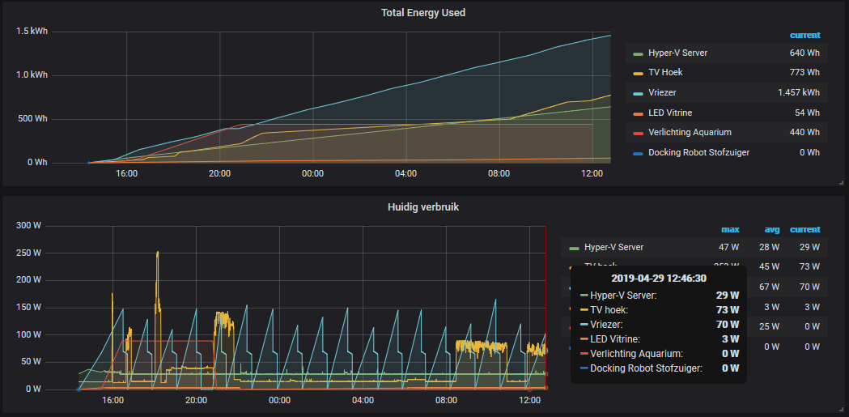Image resolution: width=849 pixels, height=417 pixels.
Task: Click the 2019-04-29 12:46:30 tooltip timestamp
Action: [659, 279]
